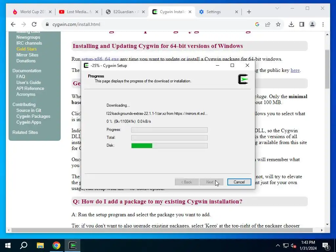
Task: Click the page vertical scrollbar thumb
Action: pyautogui.click(x=327, y=69)
